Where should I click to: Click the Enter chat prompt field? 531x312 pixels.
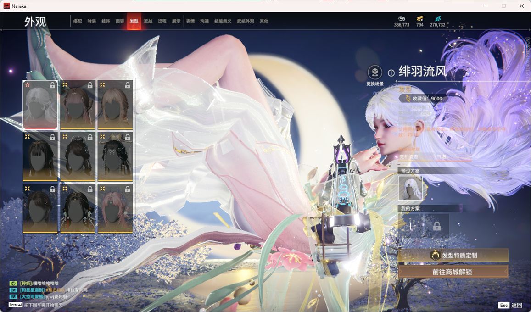(x=35, y=305)
